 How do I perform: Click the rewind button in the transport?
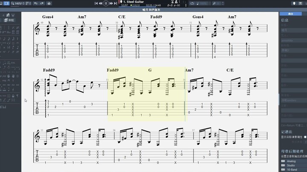pyautogui.click(x=100, y=3)
